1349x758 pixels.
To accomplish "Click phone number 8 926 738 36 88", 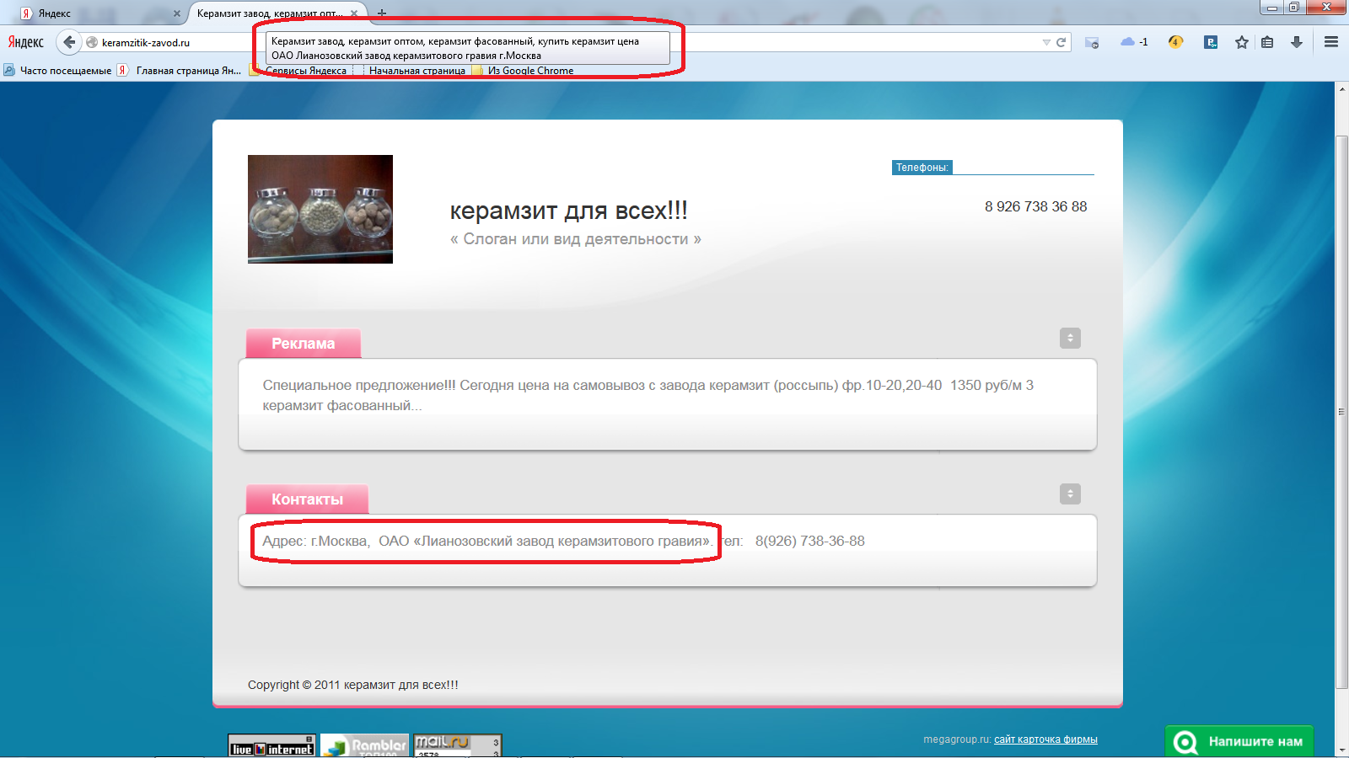I will 1036,206.
